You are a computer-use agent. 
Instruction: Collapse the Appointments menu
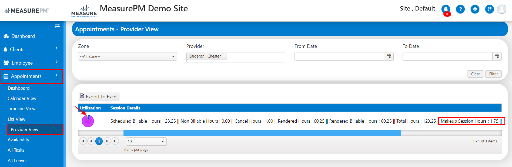(x=32, y=76)
